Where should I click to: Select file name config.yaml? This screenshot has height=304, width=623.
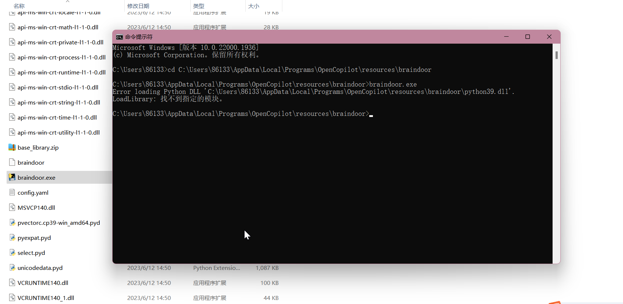pos(33,193)
